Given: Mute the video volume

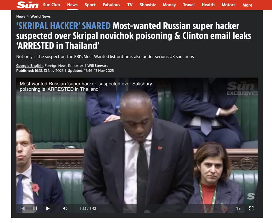Looking at the screenshot, I should (x=65, y=209).
